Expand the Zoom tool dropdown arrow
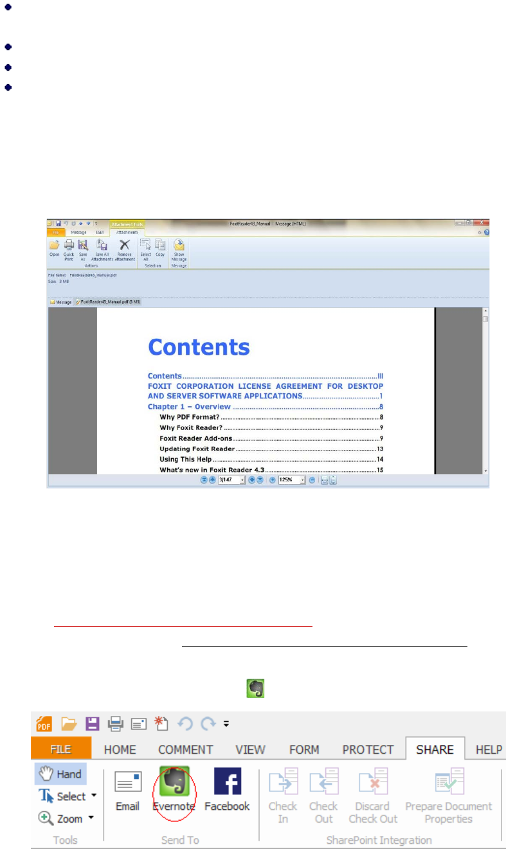506x849 pixels. coord(91,818)
